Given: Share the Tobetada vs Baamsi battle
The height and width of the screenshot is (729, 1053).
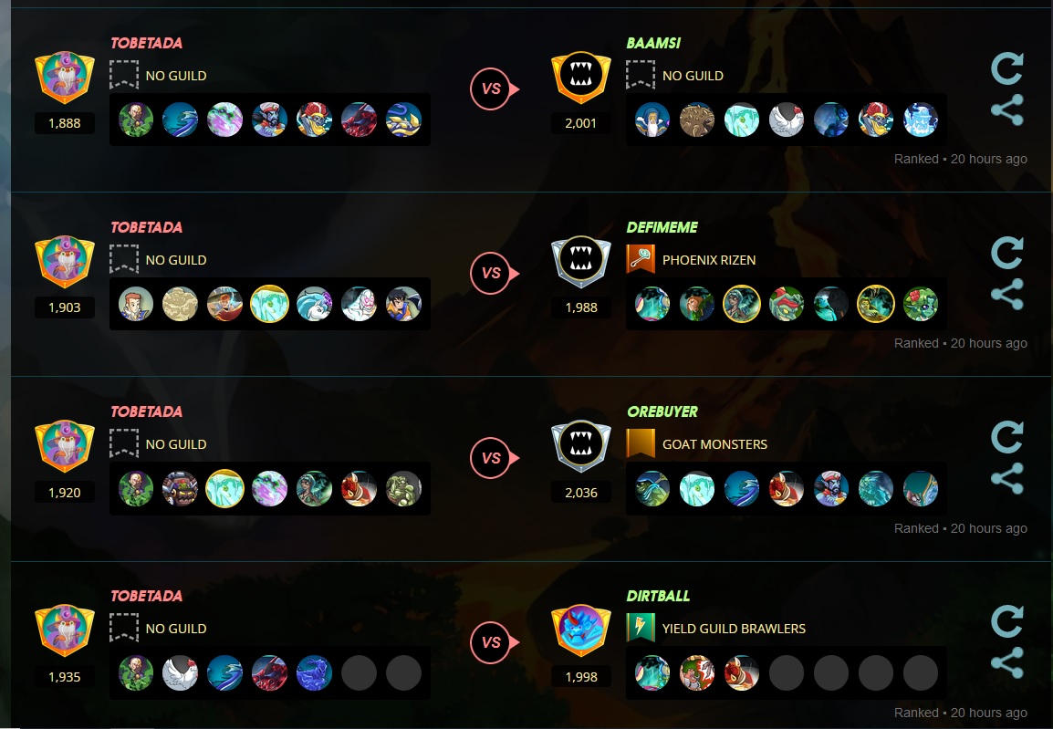Looking at the screenshot, I should click(x=1006, y=109).
